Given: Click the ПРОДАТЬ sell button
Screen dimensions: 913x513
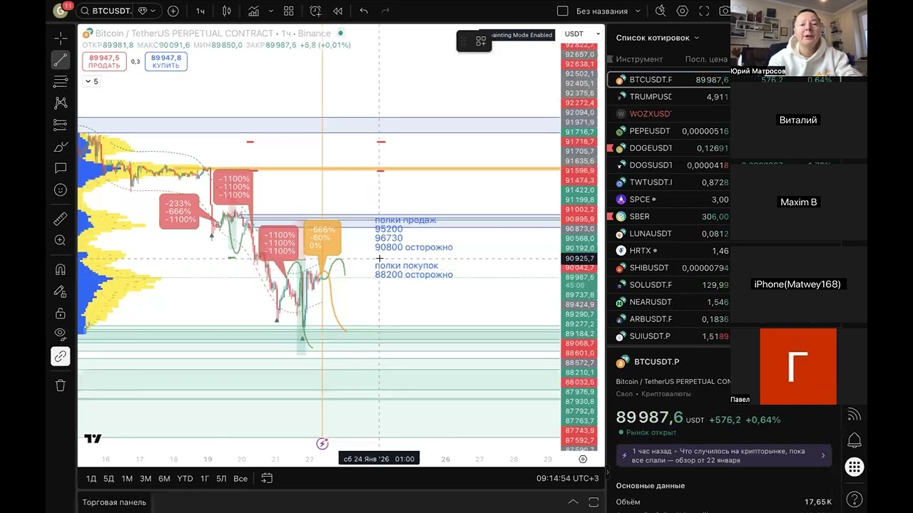Looking at the screenshot, I should coord(104,61).
